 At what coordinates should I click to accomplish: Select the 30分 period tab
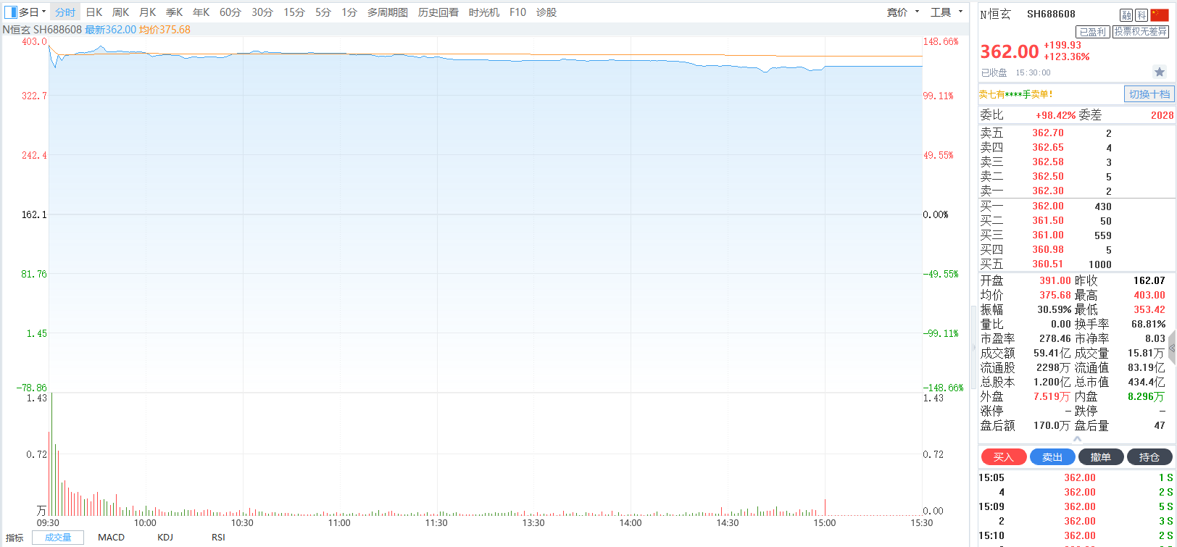click(262, 12)
